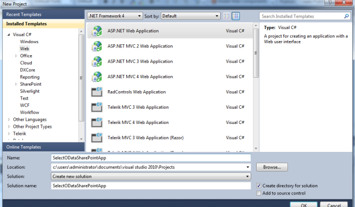Click the template list scroll down arrow
The width and height of the screenshot is (355, 207).
[256, 149]
